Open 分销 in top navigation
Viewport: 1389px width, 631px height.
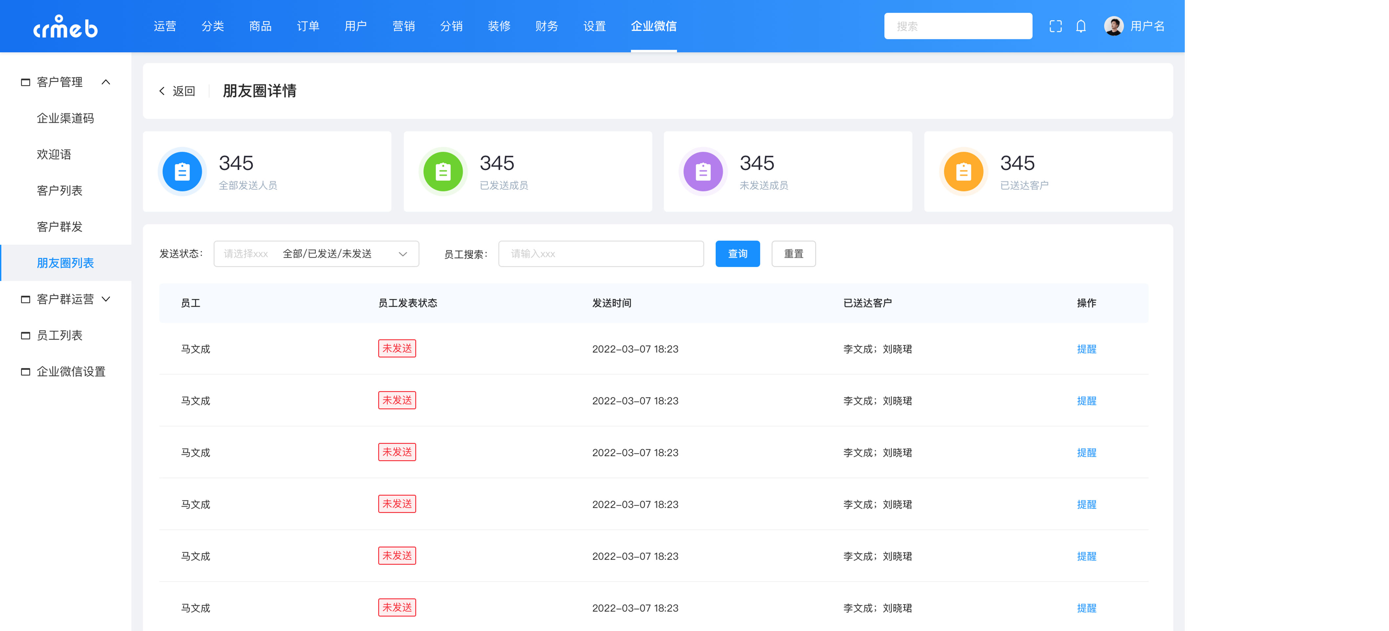click(x=451, y=26)
